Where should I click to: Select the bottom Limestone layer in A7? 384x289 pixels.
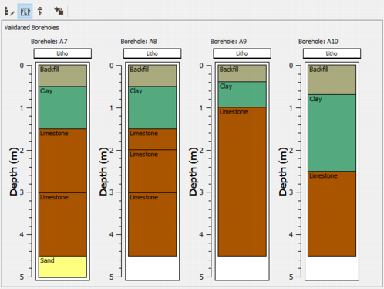tap(62, 224)
